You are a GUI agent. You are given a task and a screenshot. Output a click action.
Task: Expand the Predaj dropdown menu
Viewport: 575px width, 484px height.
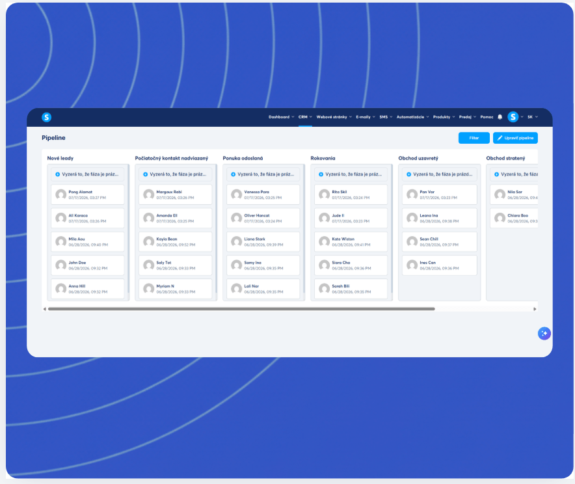(468, 117)
